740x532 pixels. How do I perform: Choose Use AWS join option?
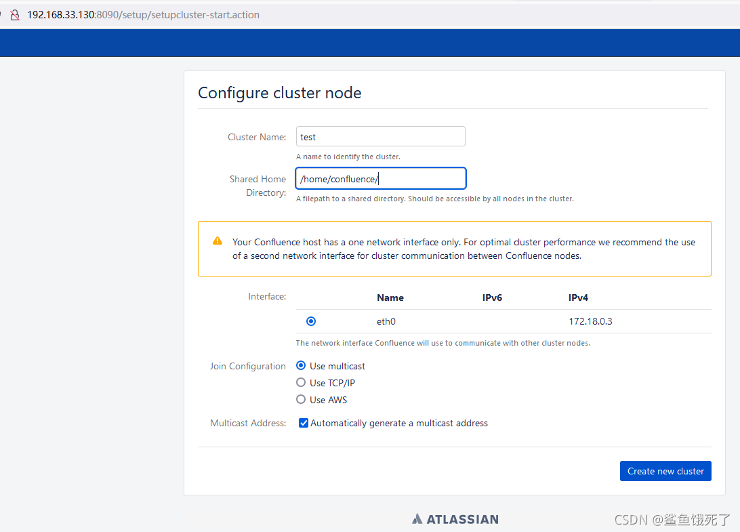coord(301,400)
